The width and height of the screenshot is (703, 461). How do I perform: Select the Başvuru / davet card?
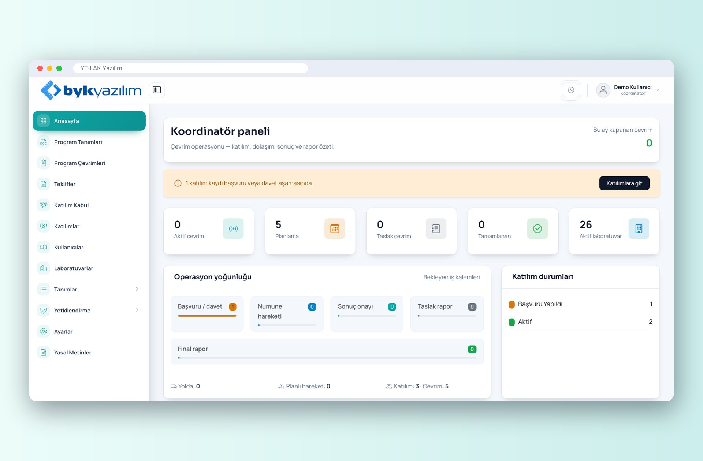click(207, 314)
